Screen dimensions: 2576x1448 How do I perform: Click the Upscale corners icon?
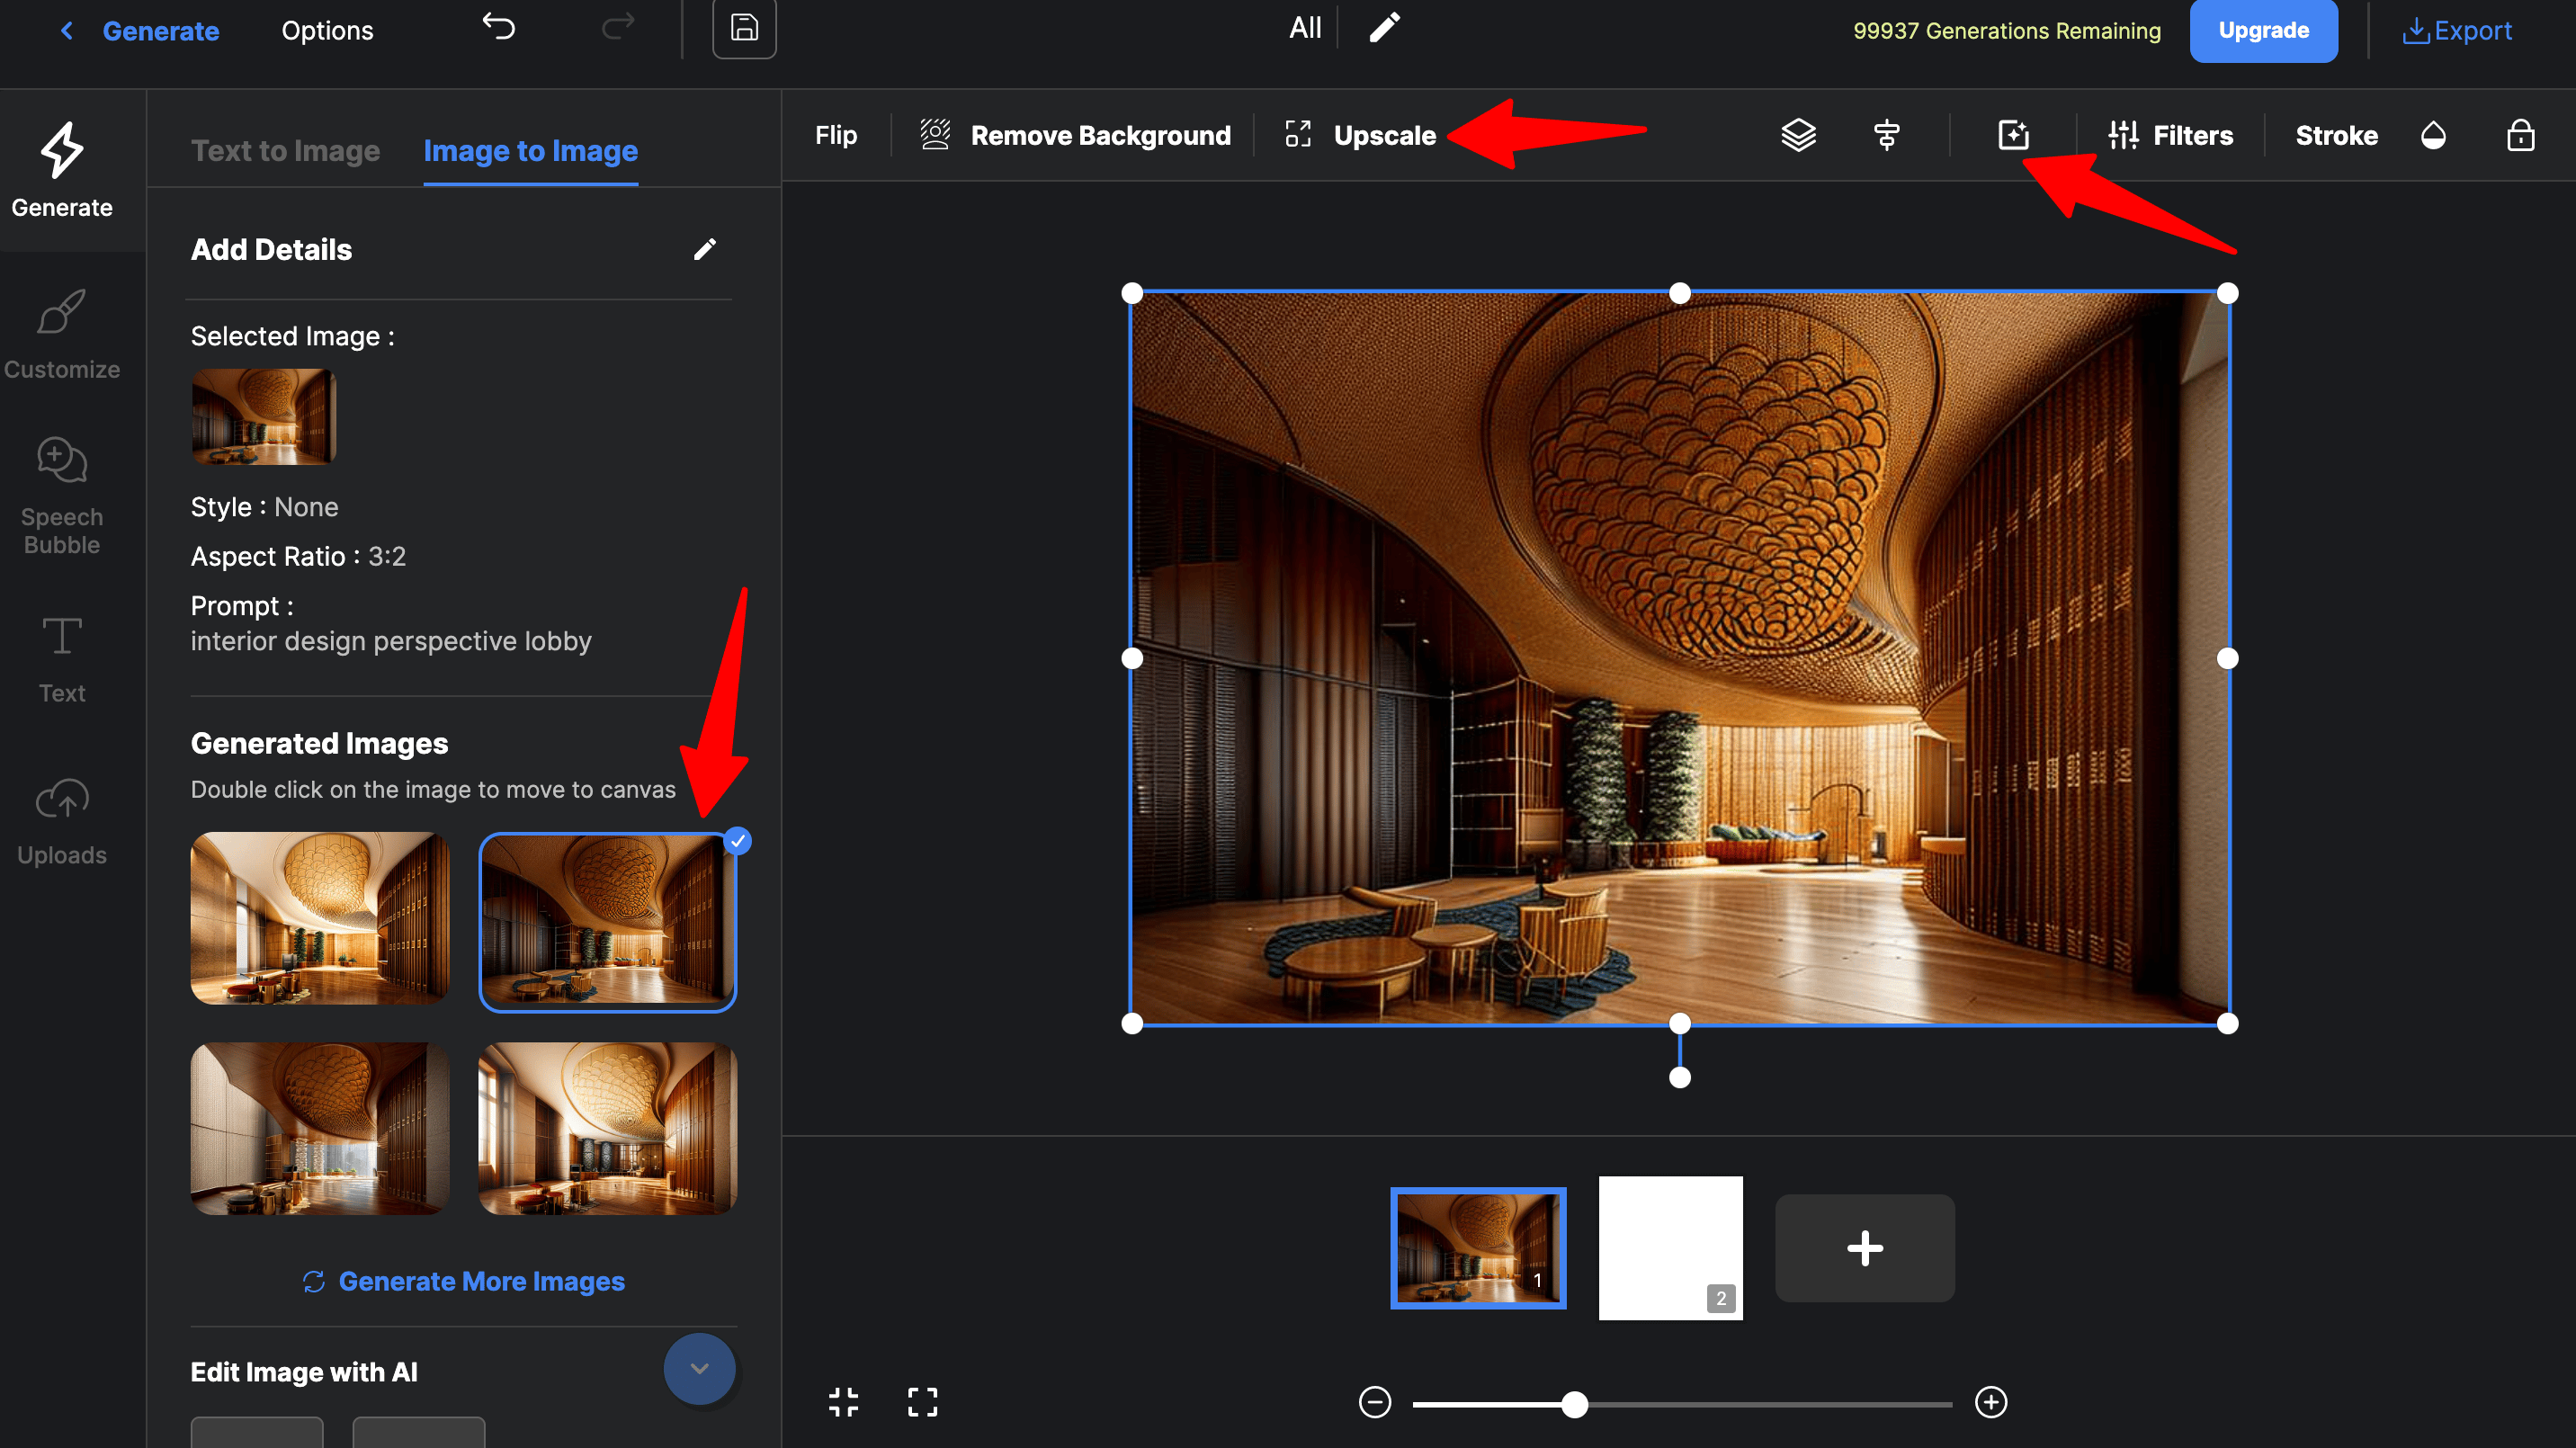click(1298, 134)
